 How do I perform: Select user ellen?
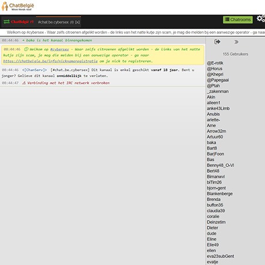211,251
